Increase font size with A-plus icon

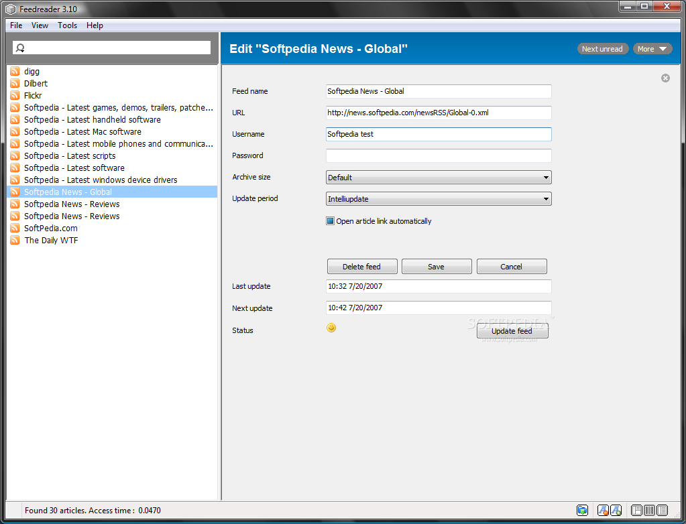click(x=616, y=510)
